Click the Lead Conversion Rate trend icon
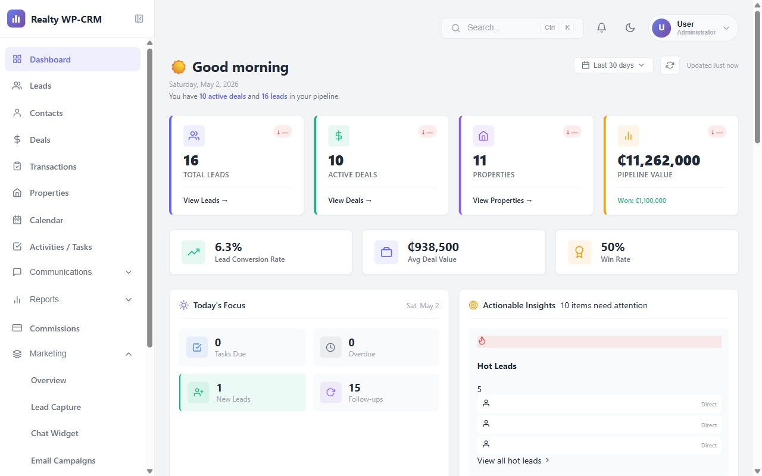 [193, 252]
